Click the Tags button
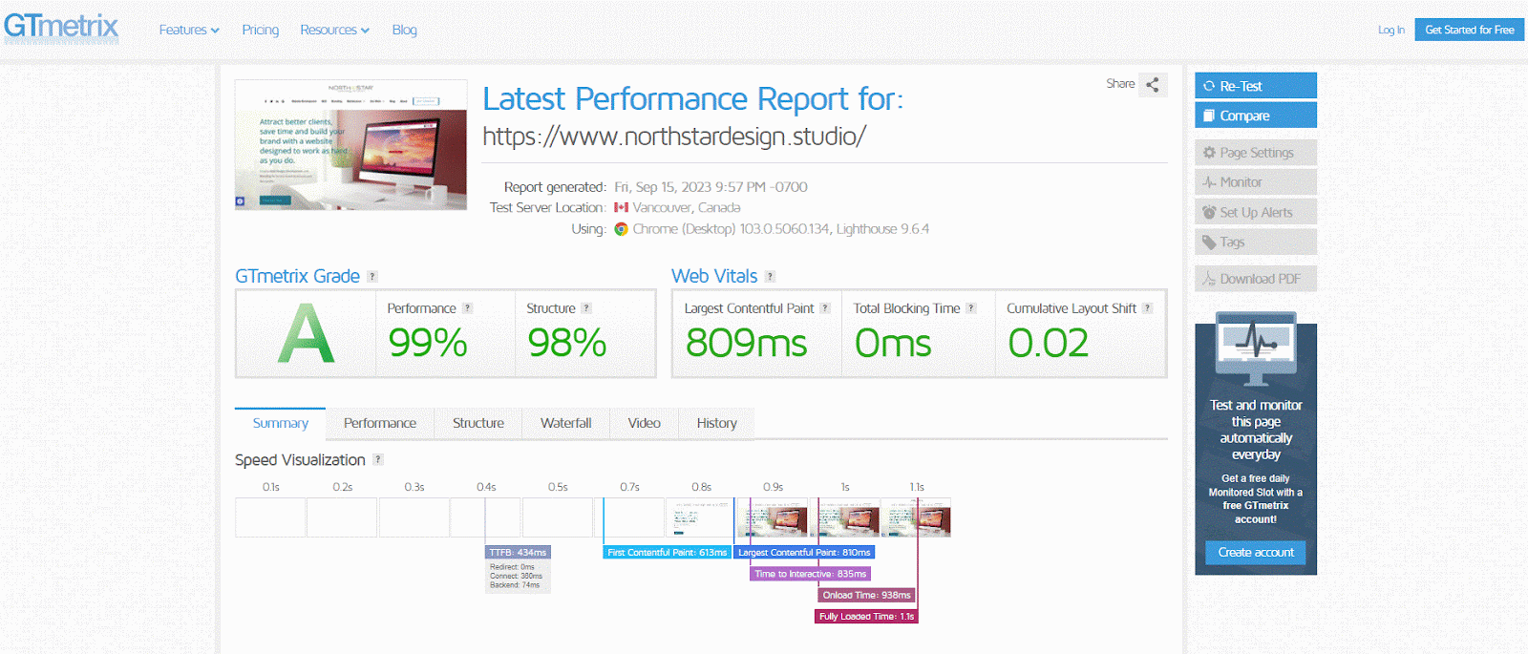1528x654 pixels. click(1256, 242)
